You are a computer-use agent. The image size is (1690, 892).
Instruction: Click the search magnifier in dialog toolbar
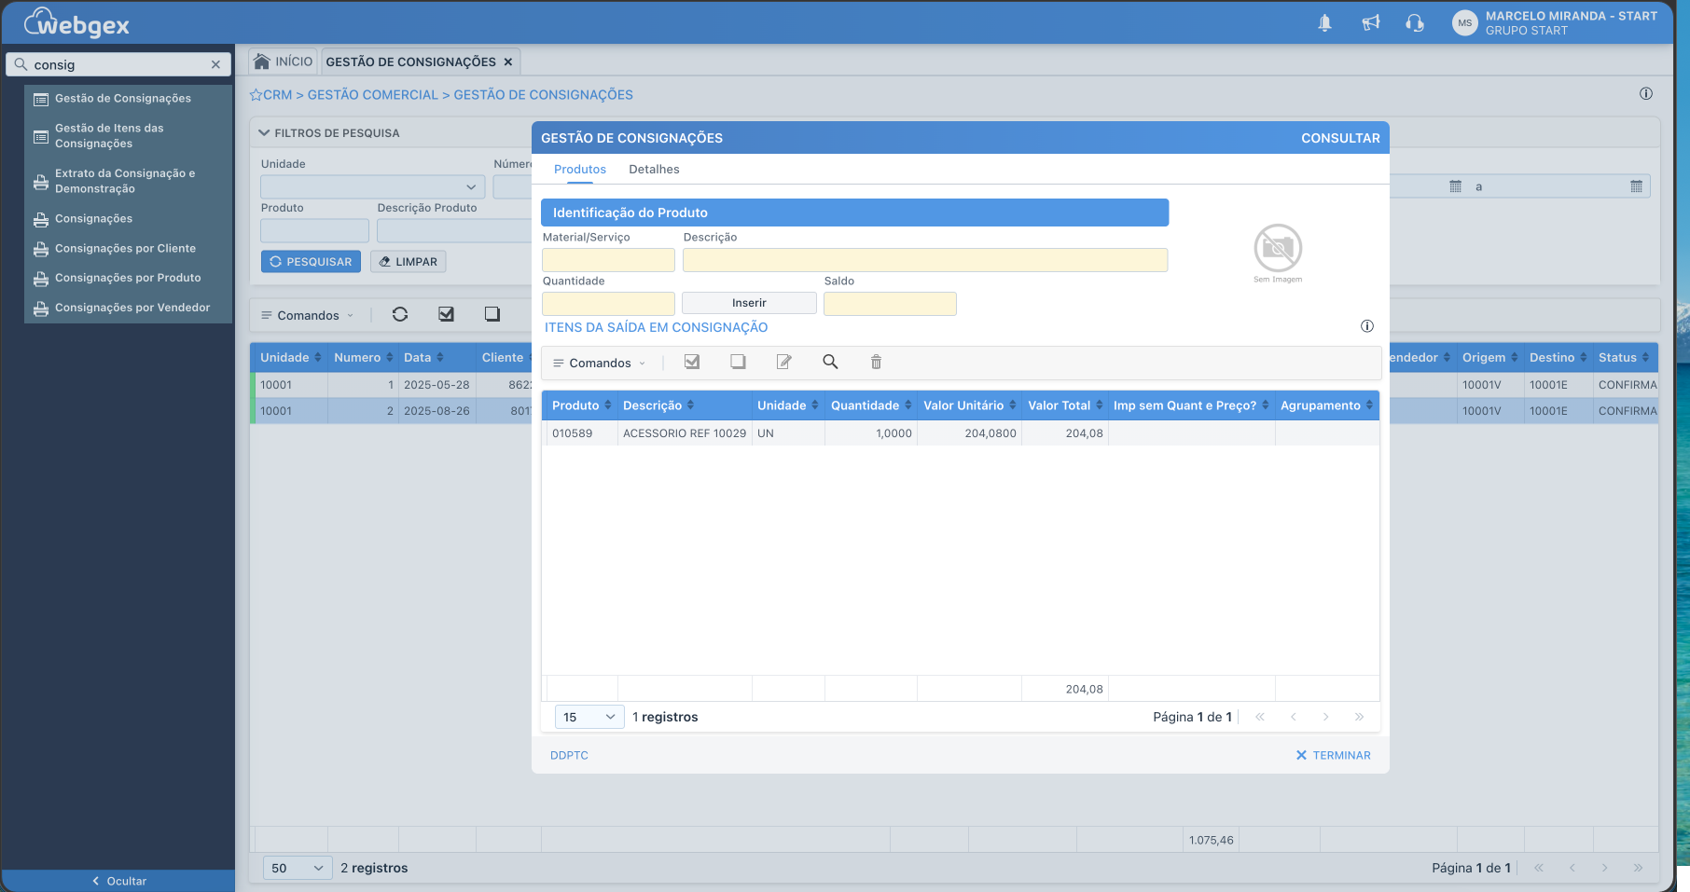tap(830, 362)
